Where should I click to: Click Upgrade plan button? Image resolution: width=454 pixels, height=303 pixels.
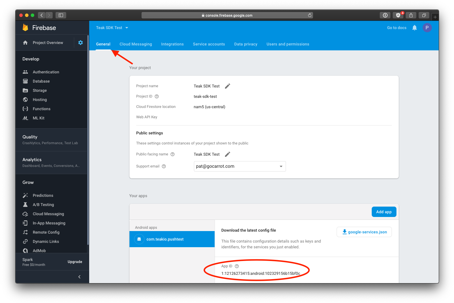click(x=75, y=262)
